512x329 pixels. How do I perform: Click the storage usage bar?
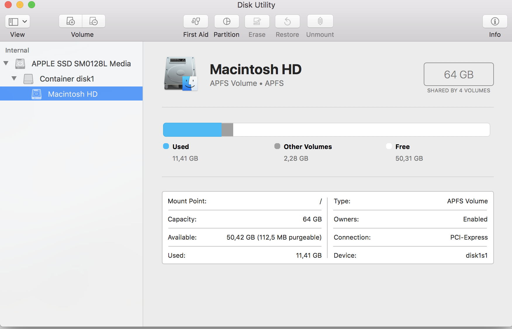326,129
